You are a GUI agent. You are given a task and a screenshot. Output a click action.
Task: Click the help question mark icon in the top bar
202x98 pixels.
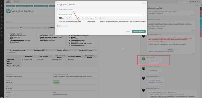pos(195,2)
